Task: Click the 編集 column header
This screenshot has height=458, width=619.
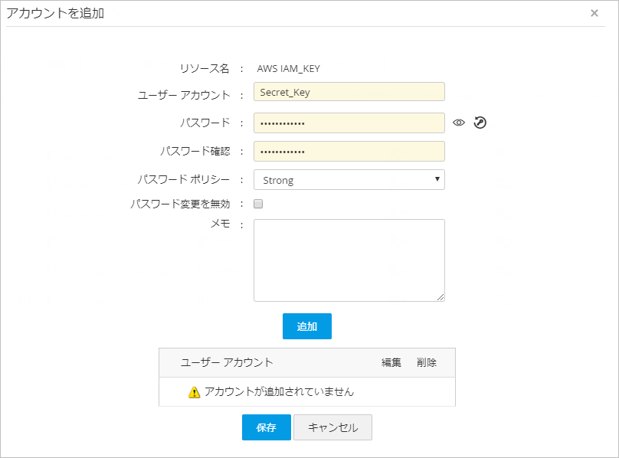Action: (x=391, y=363)
